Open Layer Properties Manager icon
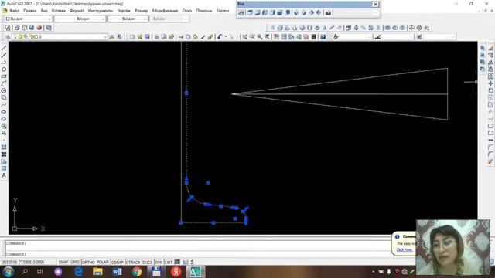Viewport: 495px width, 278px height. click(8, 37)
